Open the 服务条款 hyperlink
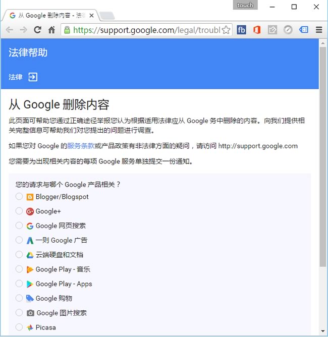 pyautogui.click(x=81, y=146)
